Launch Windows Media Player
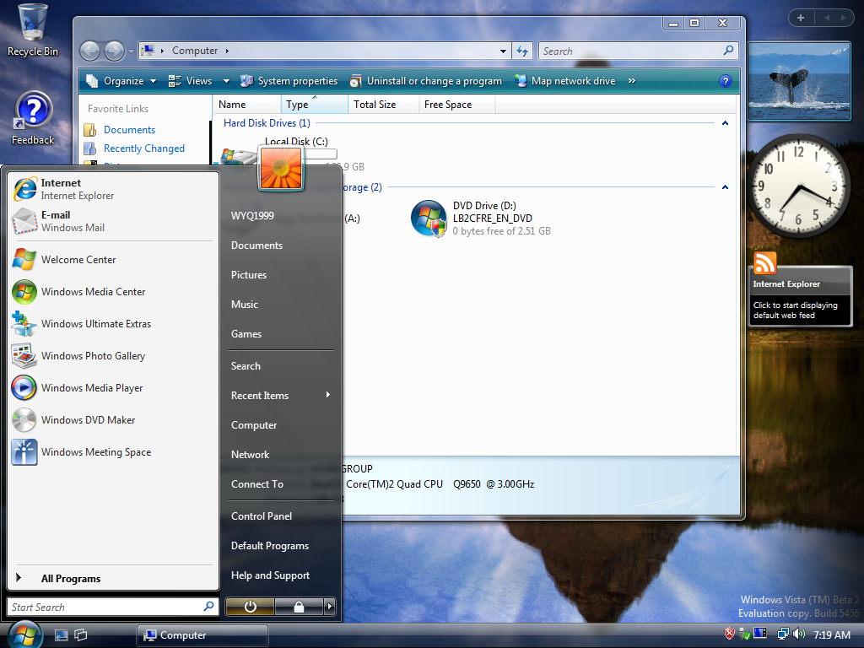This screenshot has height=648, width=864. click(x=91, y=388)
